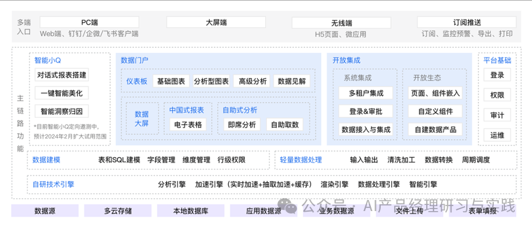The height and width of the screenshot is (227, 532).
Task: Click the 数据门户 heading
Action: [x=134, y=61]
